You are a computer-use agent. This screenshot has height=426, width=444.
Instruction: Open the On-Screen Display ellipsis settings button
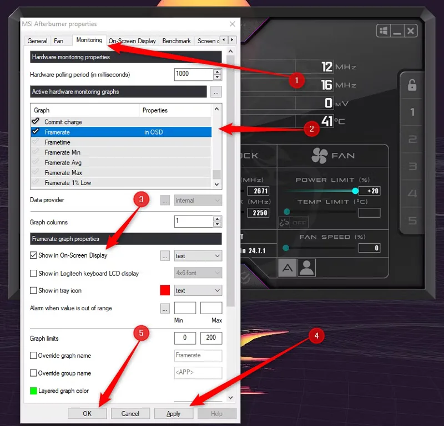165,256
